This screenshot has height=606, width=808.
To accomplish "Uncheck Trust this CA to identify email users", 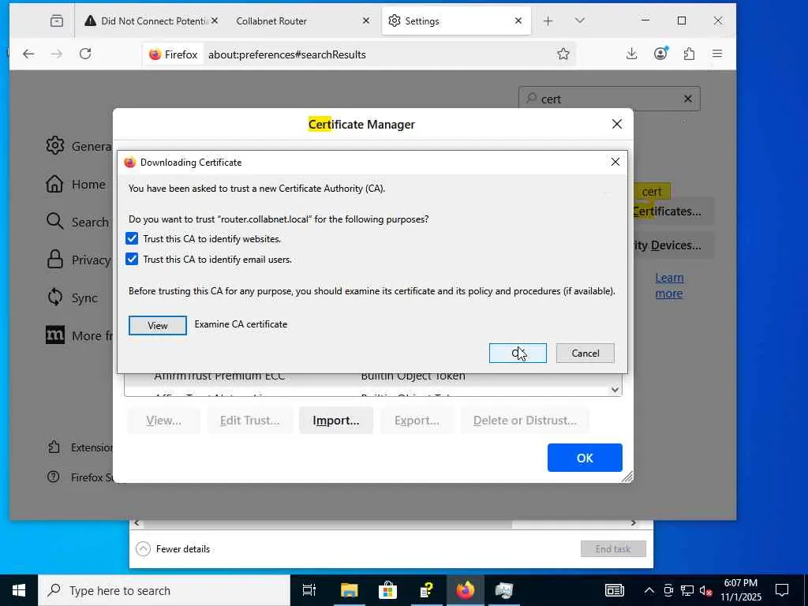I will click(132, 259).
